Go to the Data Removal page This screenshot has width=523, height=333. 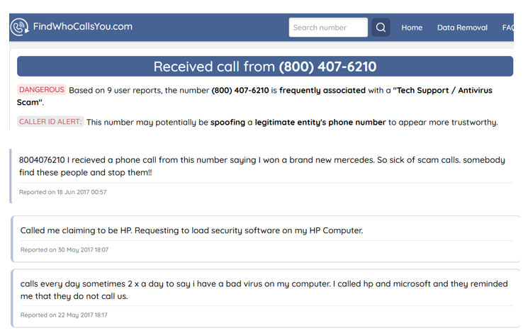coord(462,28)
